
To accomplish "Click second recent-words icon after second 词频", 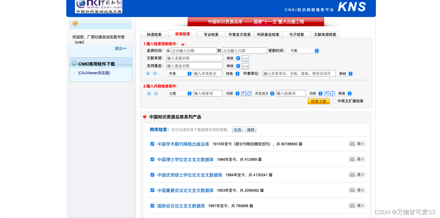I will 327,93.
